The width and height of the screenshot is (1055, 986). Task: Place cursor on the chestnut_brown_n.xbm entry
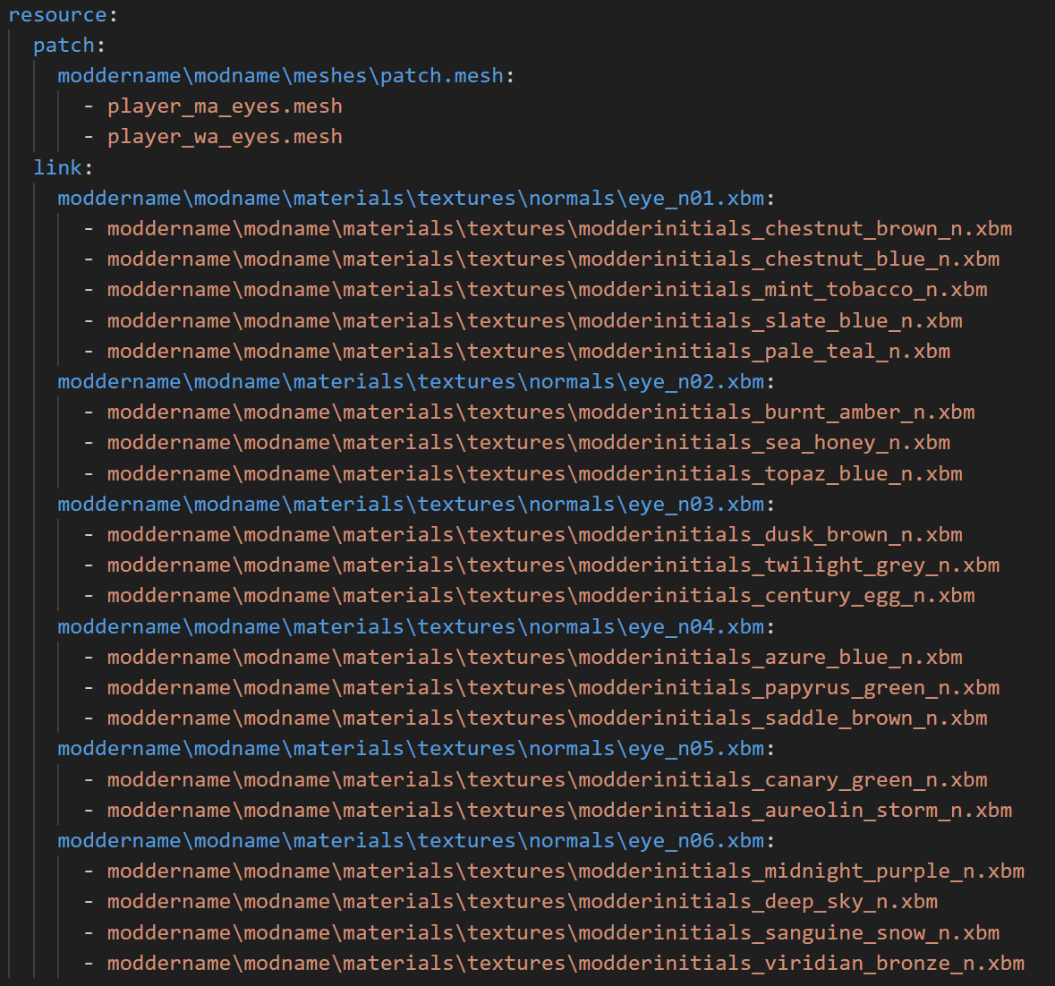(559, 229)
